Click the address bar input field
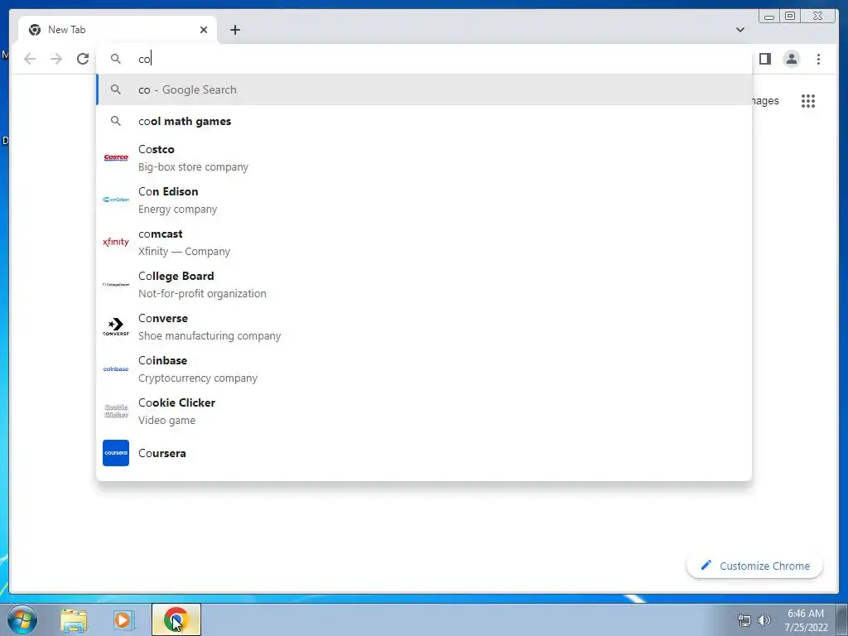 [424, 59]
